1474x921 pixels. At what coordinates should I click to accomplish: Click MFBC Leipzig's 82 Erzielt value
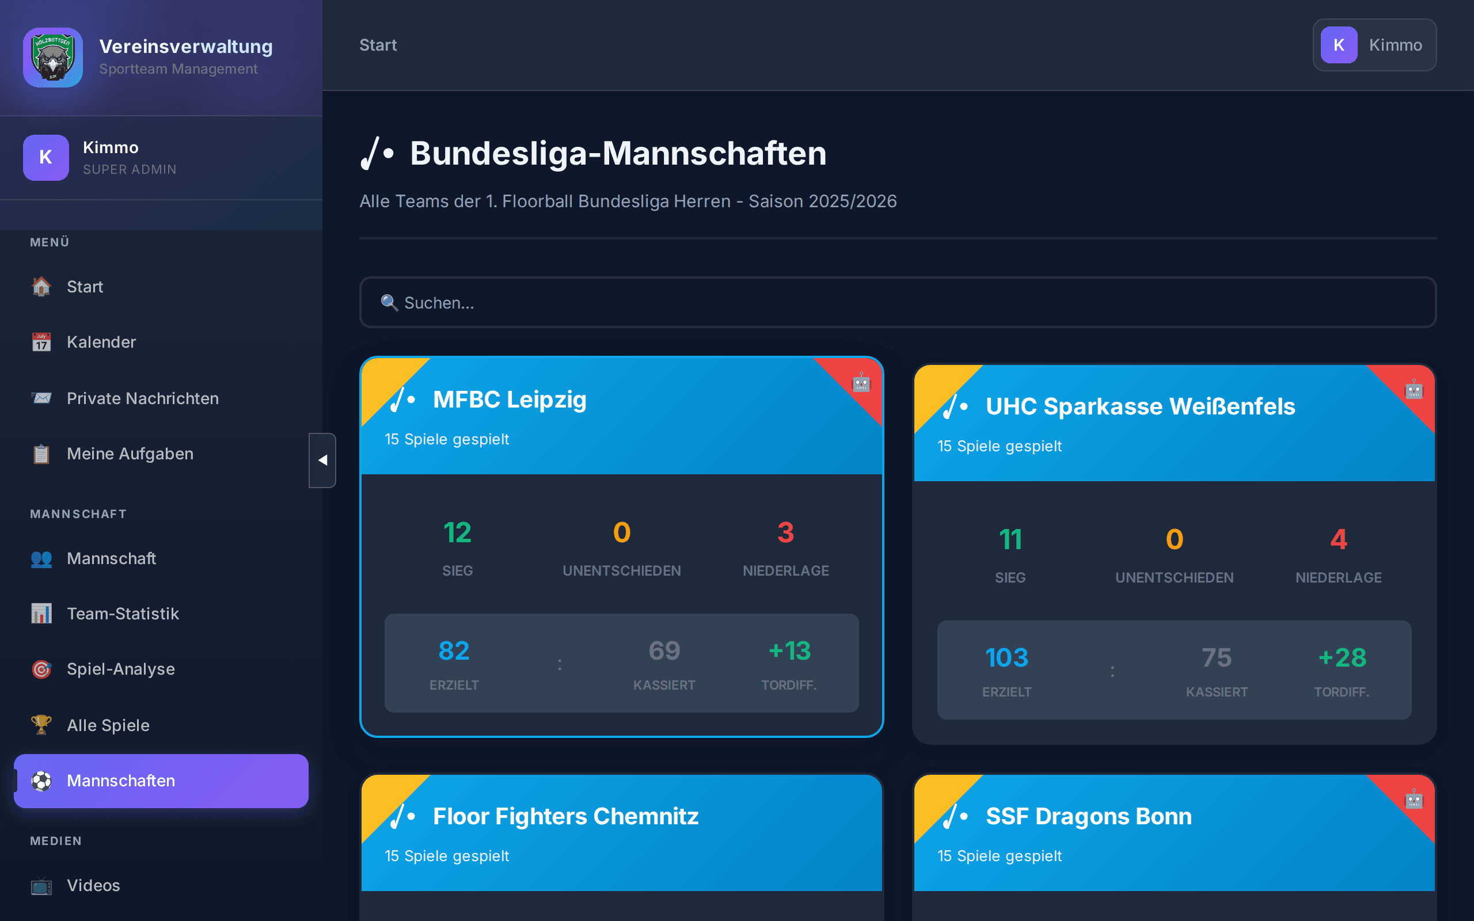pyautogui.click(x=454, y=650)
